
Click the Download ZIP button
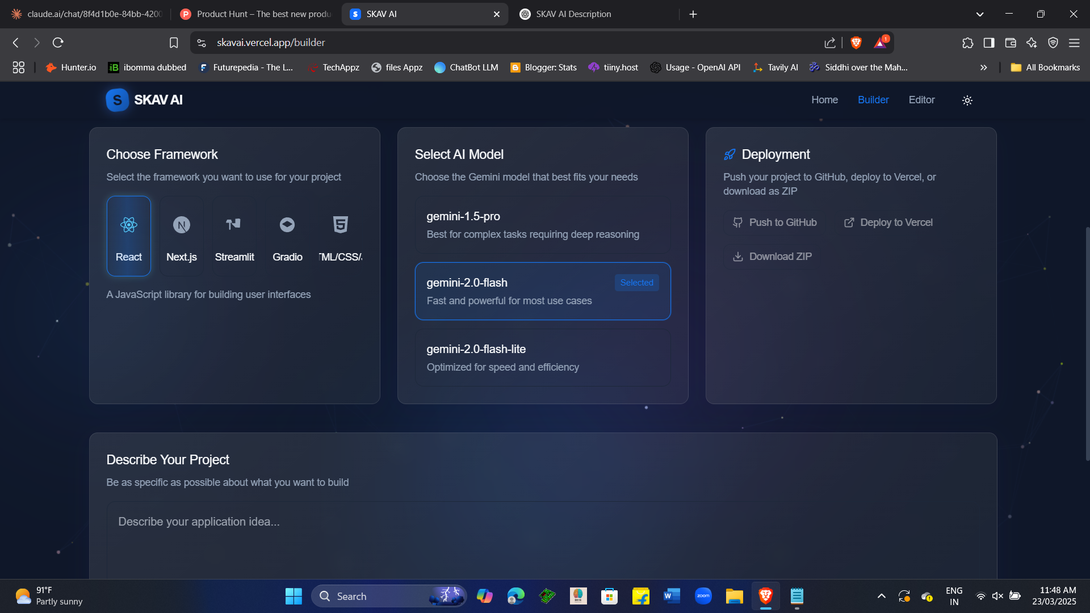tap(772, 257)
